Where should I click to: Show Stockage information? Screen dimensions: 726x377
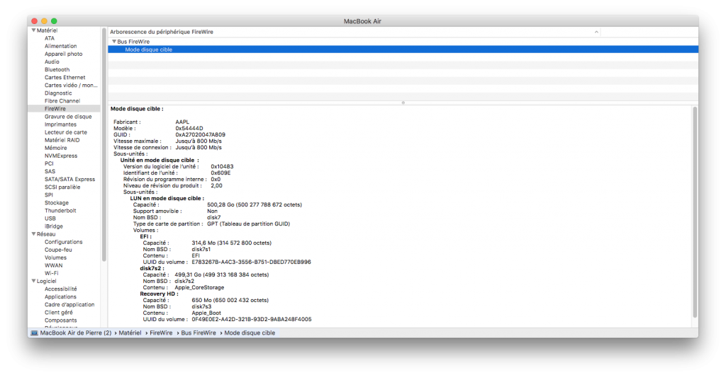pyautogui.click(x=57, y=203)
